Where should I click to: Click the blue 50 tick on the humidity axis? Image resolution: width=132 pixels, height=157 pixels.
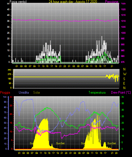pyautogui.click(x=5, y=123)
